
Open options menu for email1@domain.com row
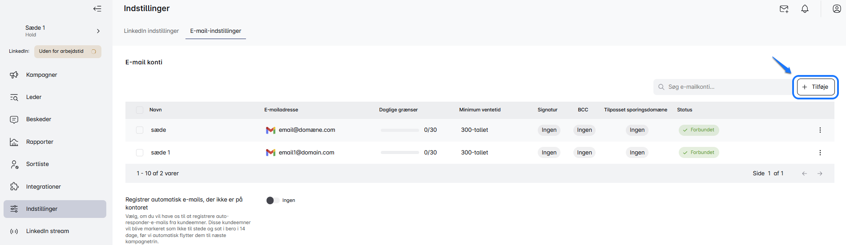[820, 153]
